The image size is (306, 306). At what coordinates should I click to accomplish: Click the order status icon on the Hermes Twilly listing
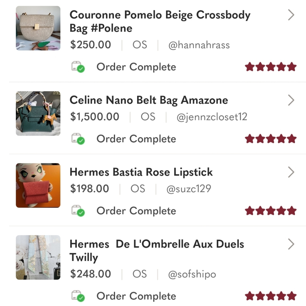coord(78,296)
